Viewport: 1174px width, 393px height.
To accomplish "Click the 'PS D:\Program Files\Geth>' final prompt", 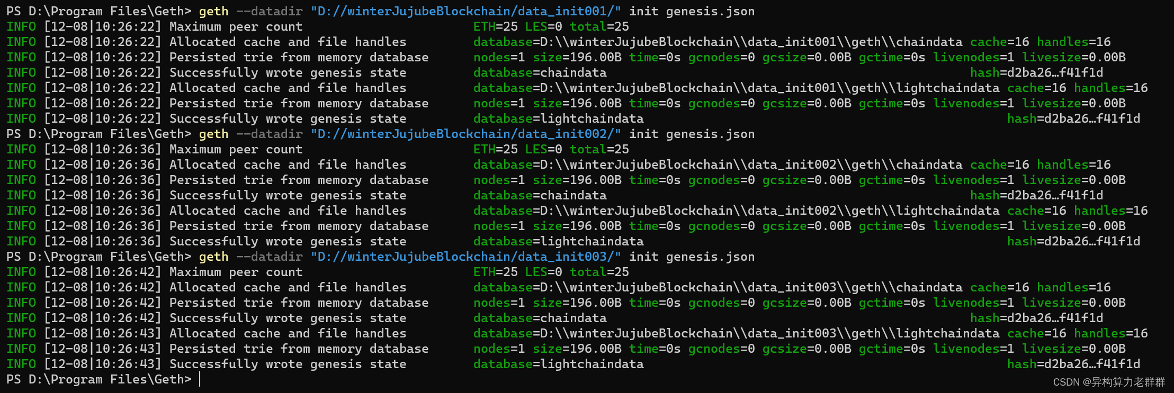I will tap(99, 379).
